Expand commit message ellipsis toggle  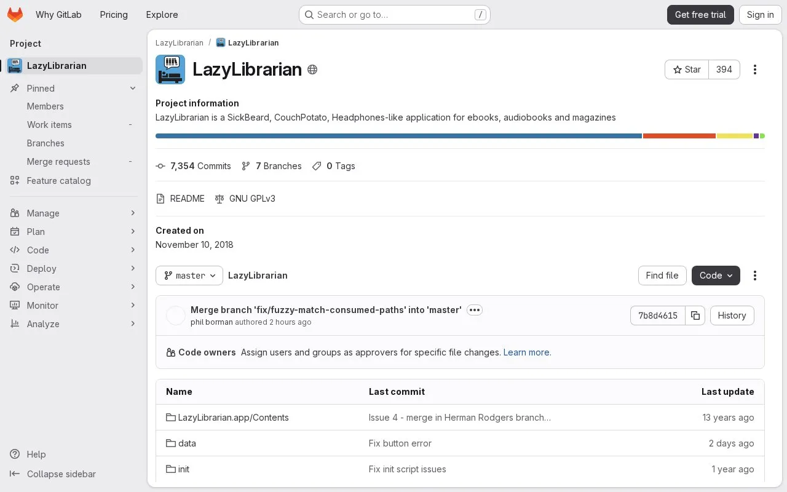(x=475, y=310)
